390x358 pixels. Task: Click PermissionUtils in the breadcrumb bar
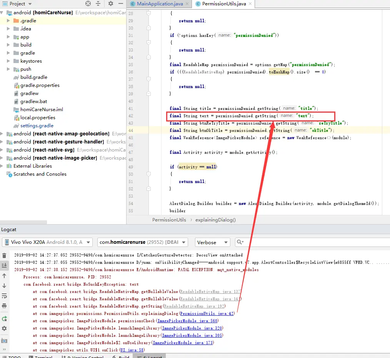tap(169, 220)
